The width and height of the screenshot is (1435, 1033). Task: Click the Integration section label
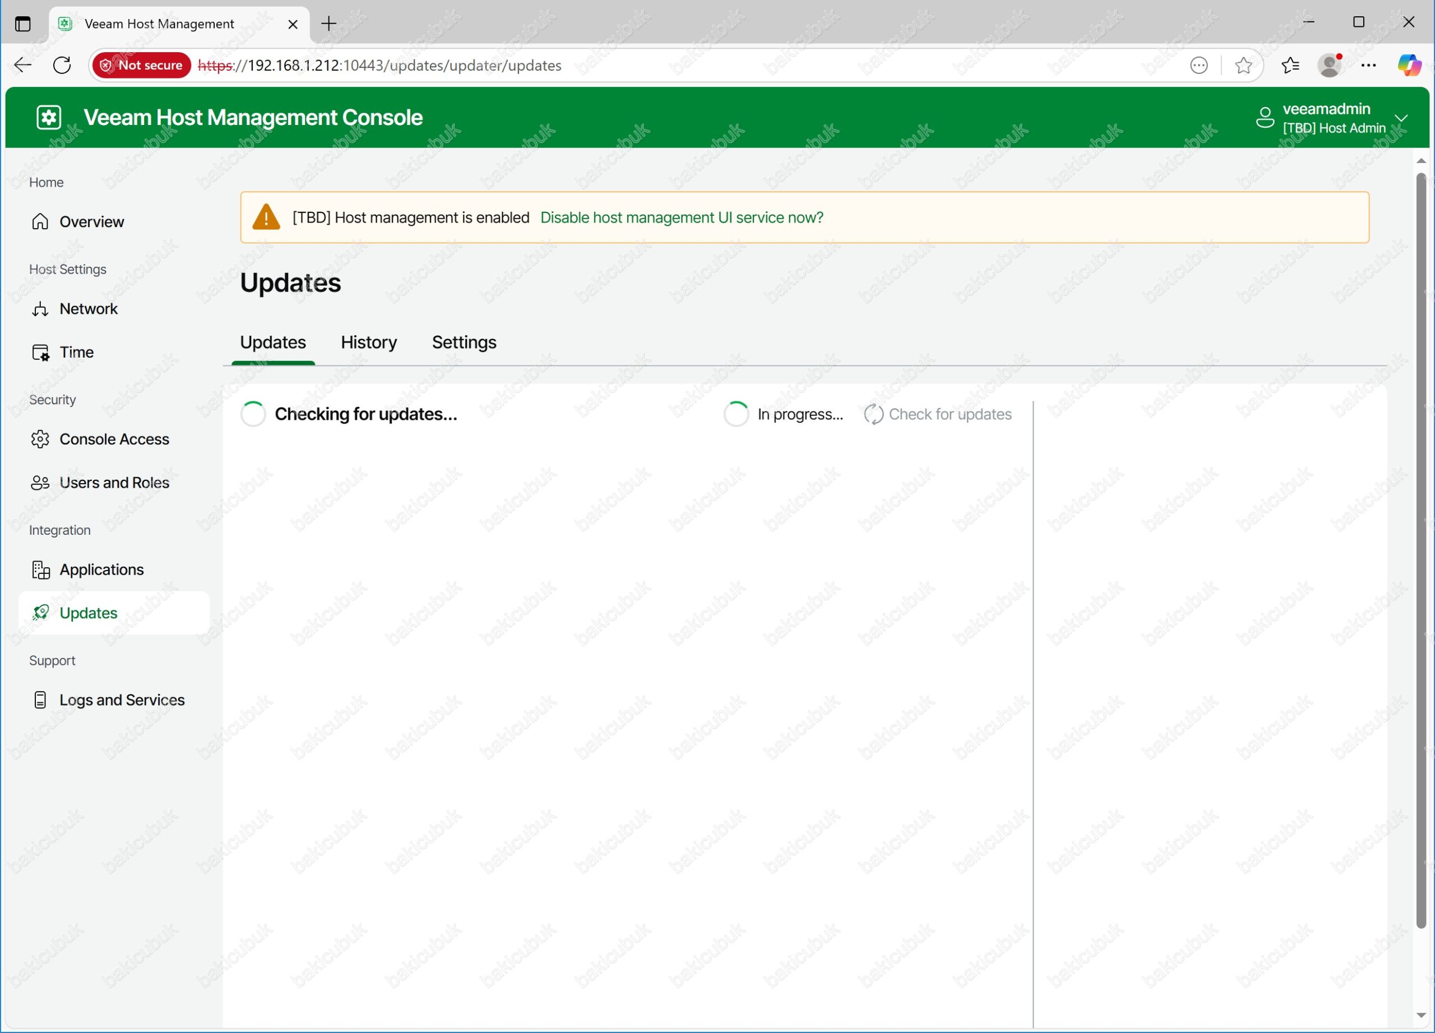[60, 530]
